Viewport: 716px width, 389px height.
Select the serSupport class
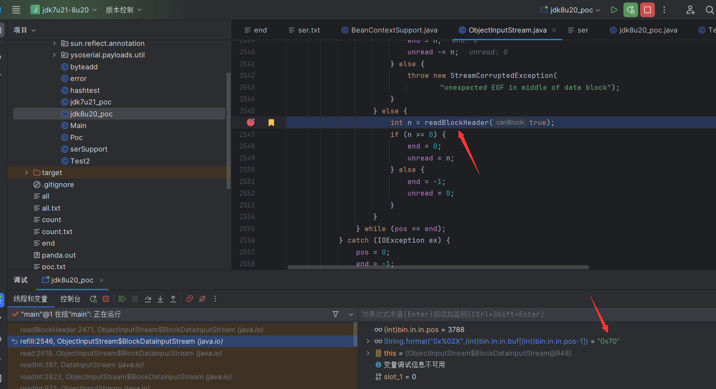pos(89,149)
